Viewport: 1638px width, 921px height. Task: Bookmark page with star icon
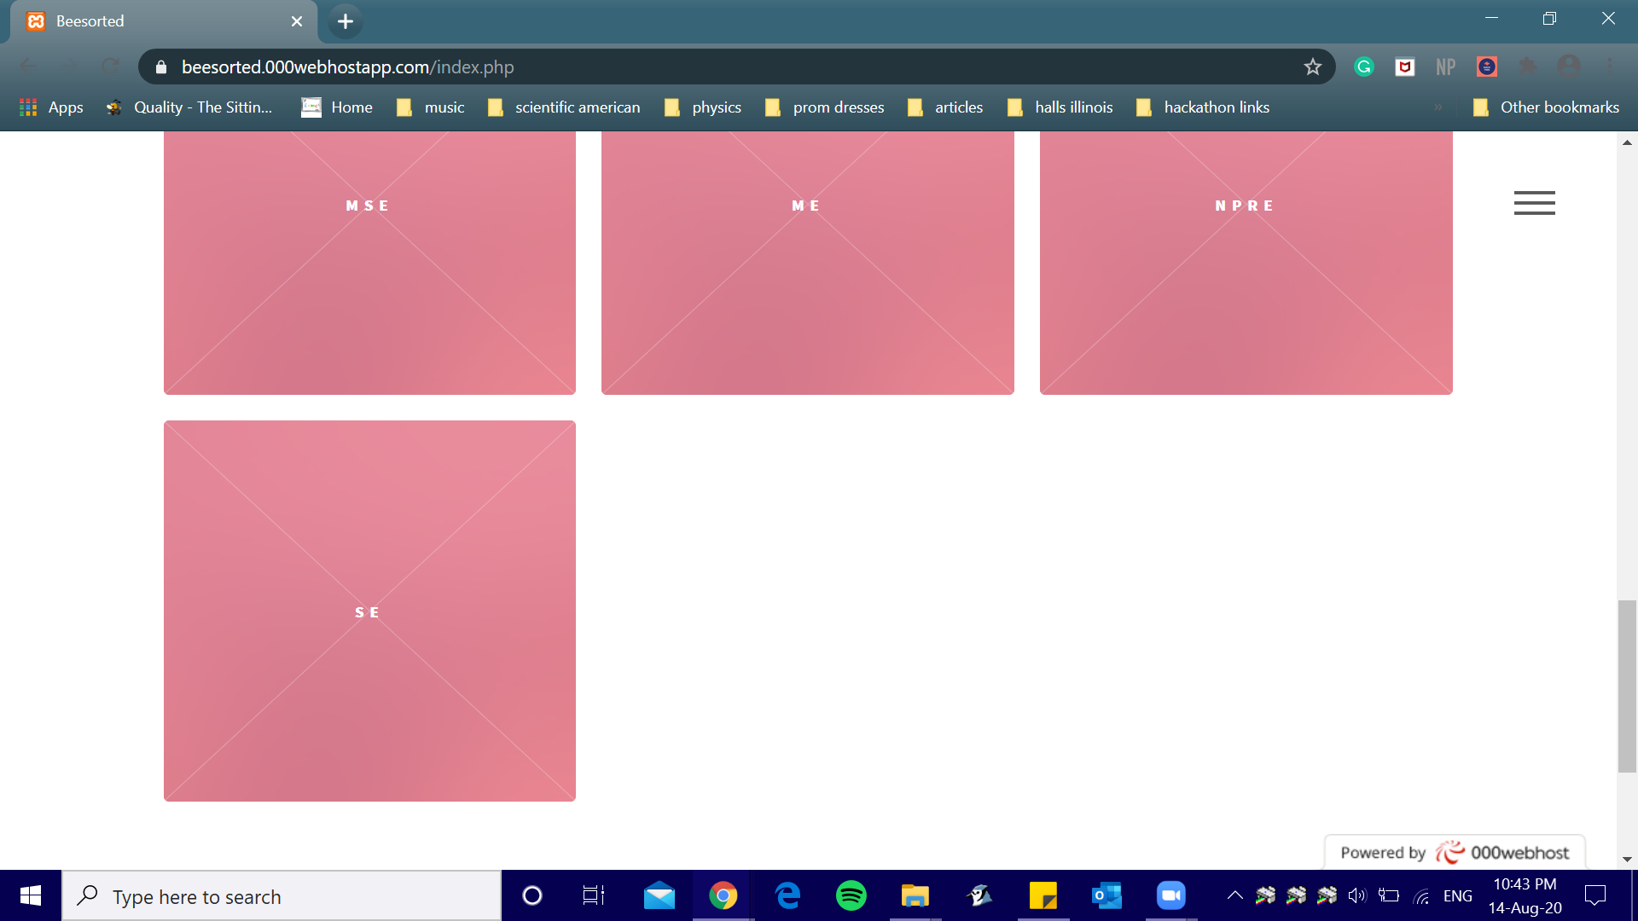pos(1312,67)
